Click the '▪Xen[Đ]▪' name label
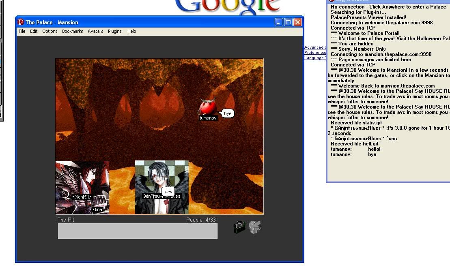Screen dimensions: 450x269 pos(82,197)
